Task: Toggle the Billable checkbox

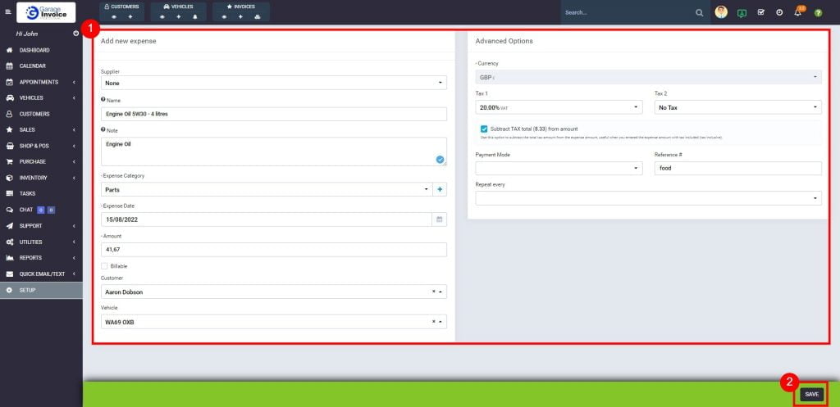Action: (x=104, y=266)
